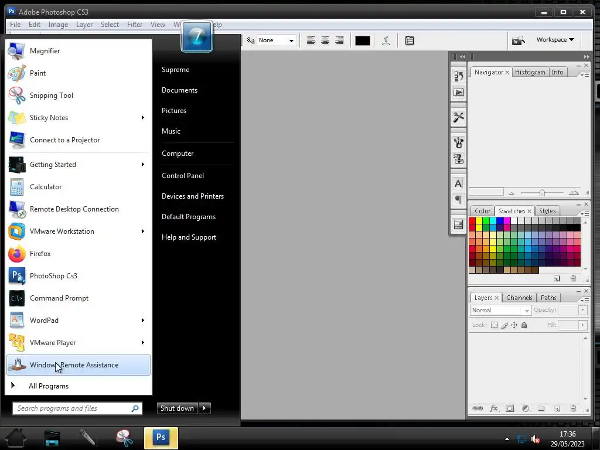
Task: Switch to the Paths tab
Action: point(548,298)
